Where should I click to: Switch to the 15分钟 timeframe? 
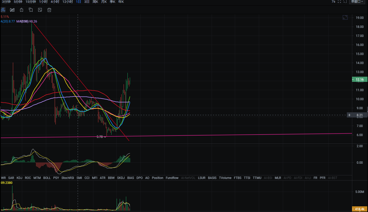click(x=31, y=2)
